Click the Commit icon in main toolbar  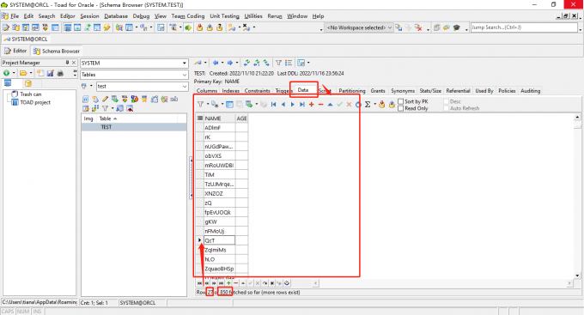pyautogui.click(x=199, y=27)
